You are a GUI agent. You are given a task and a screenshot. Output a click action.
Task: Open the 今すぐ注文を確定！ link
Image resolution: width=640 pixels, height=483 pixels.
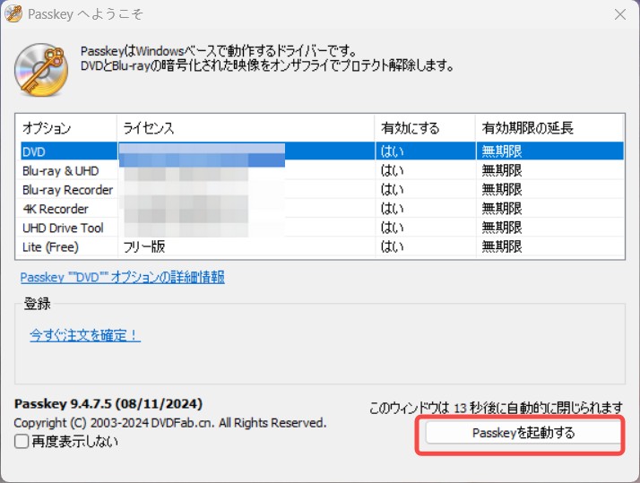click(x=85, y=335)
